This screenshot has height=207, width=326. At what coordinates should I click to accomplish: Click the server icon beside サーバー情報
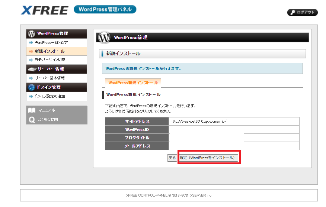click(x=32, y=69)
